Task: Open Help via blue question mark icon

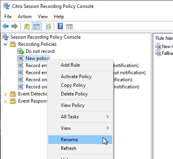Action: click(x=60, y=26)
